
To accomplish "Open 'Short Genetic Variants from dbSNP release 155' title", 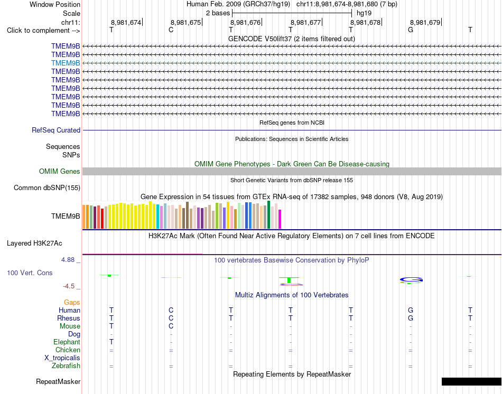I will [x=292, y=180].
